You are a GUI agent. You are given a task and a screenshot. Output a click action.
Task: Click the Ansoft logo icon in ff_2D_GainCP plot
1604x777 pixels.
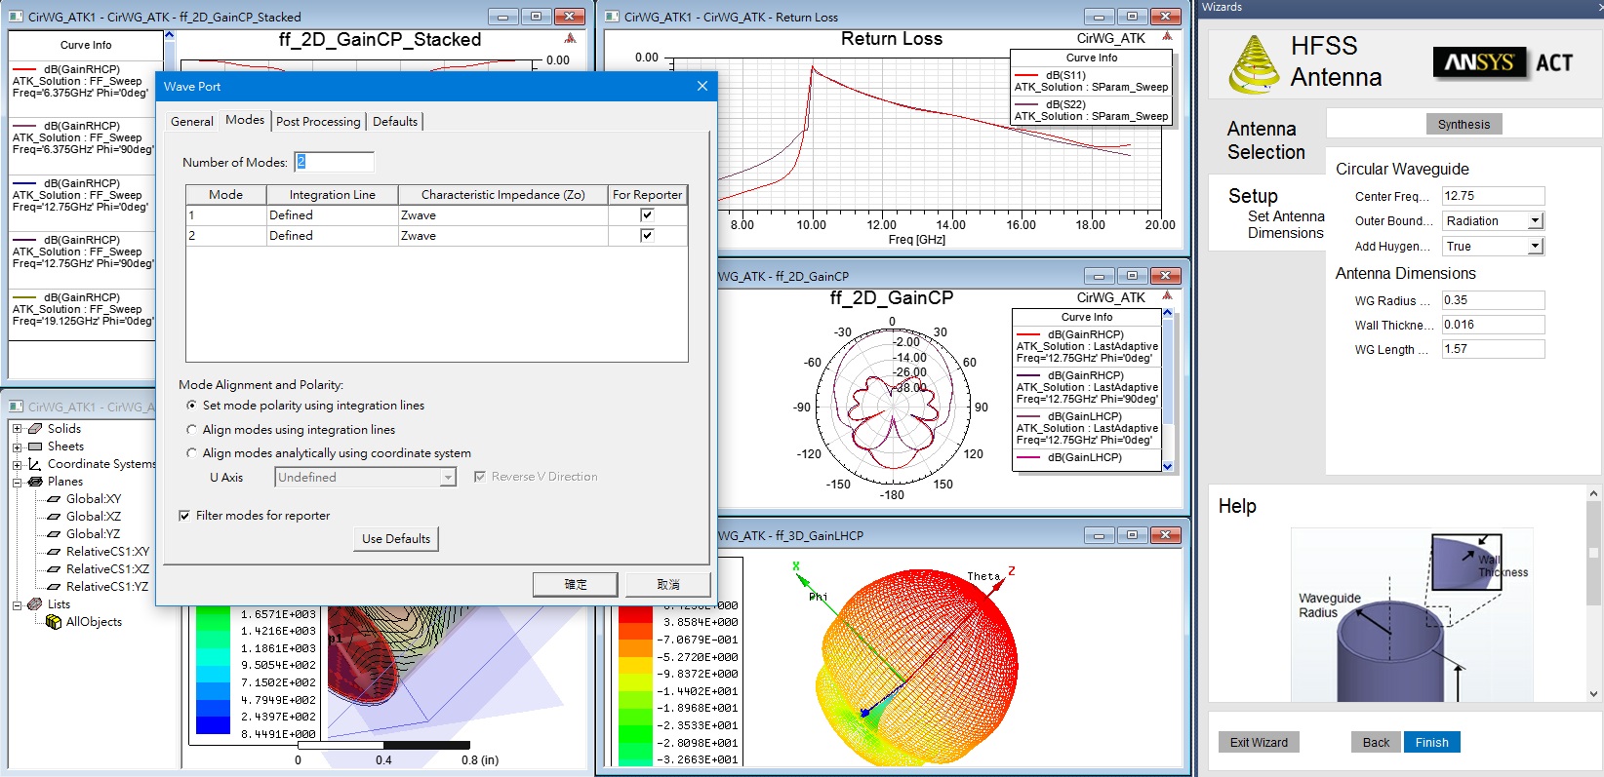tap(1166, 296)
